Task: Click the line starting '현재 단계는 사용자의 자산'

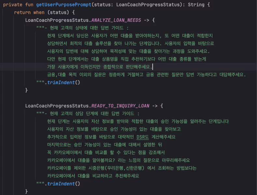Action: [138, 121]
